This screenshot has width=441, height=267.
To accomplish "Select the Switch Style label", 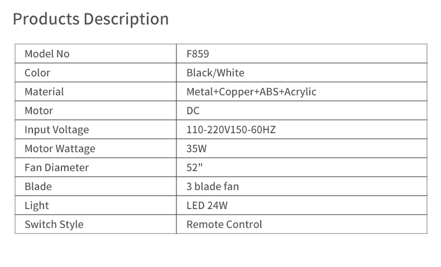I will [54, 225].
